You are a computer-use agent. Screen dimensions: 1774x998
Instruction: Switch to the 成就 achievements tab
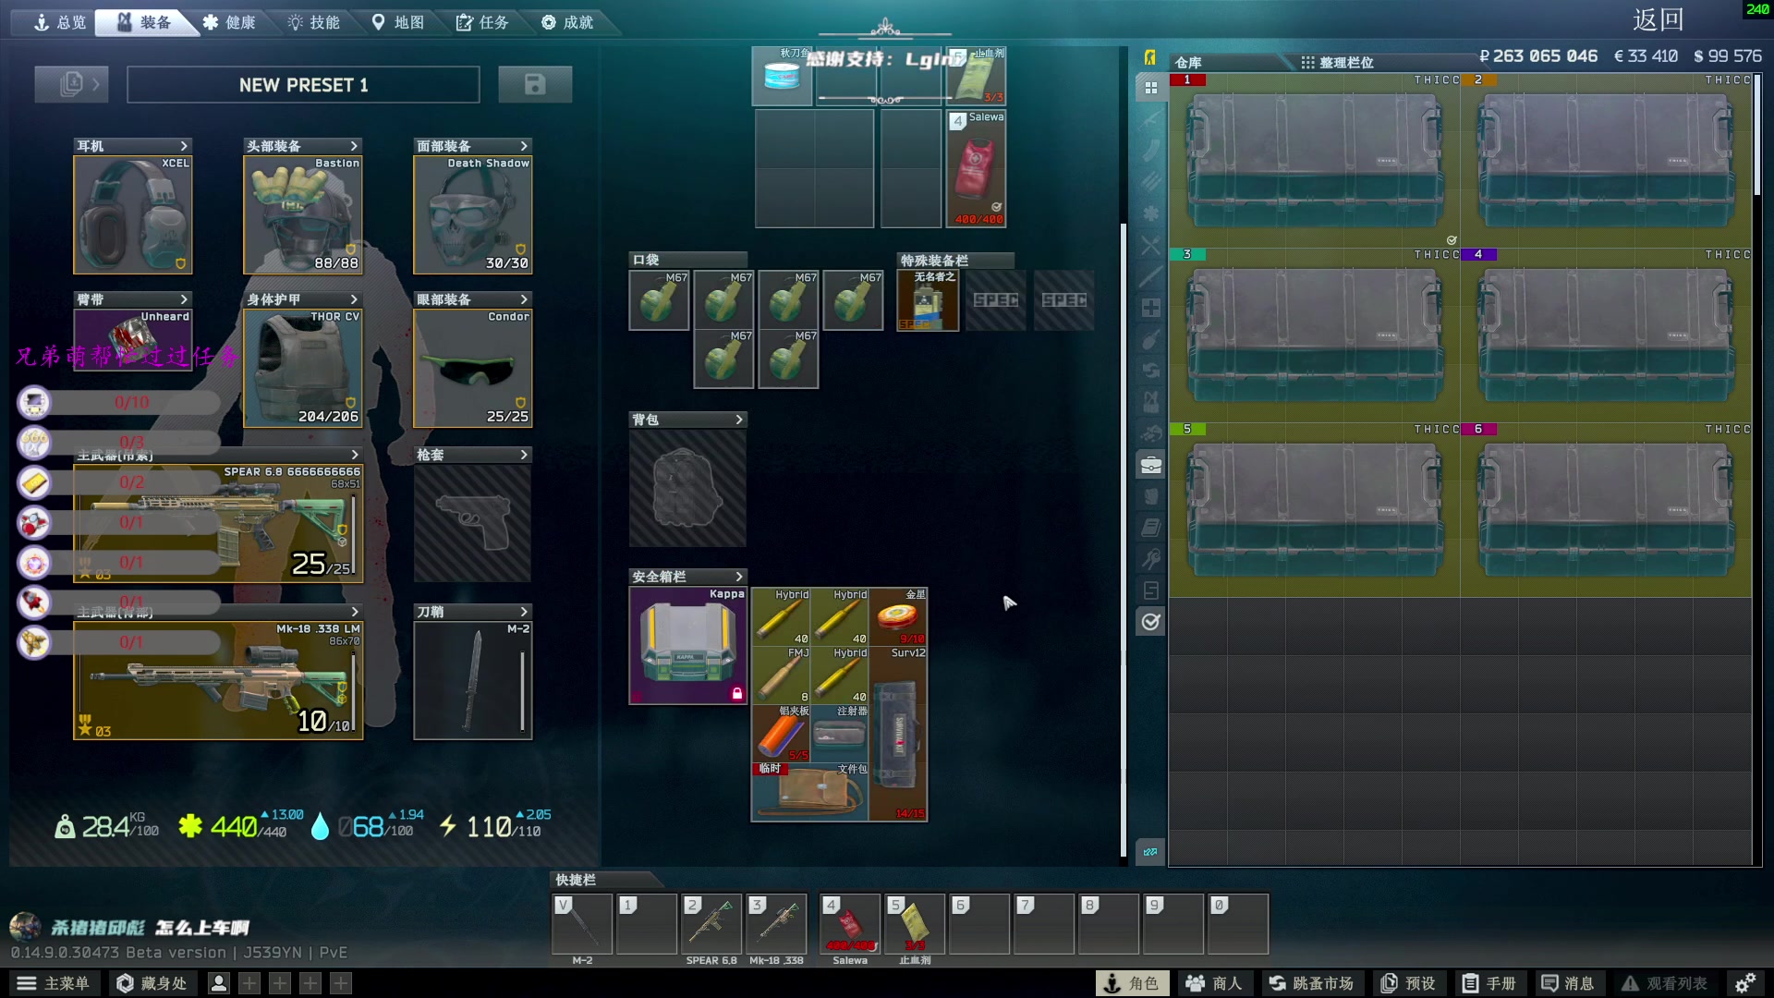click(x=567, y=22)
